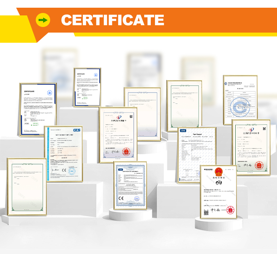This screenshot has width=277, height=254.
Task: Open the Test Report document
Action: click(197, 155)
